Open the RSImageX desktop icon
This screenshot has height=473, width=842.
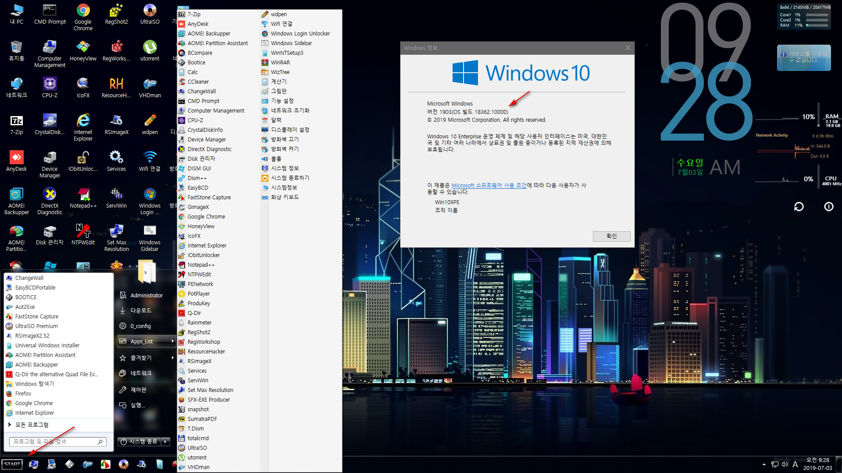click(116, 125)
